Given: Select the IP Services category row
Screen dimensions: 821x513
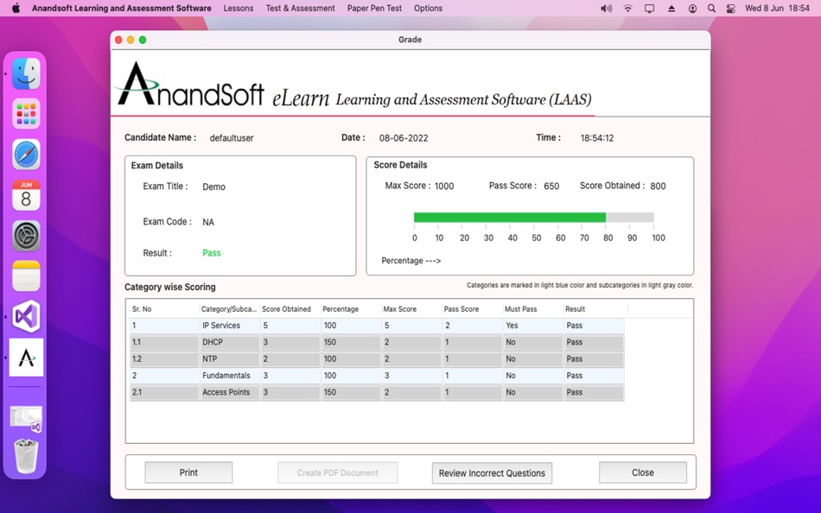Looking at the screenshot, I should (377, 326).
